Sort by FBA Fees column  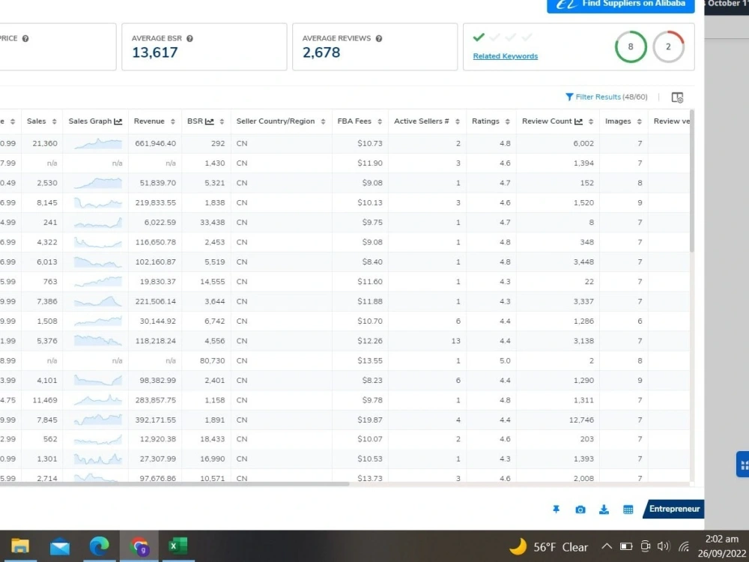click(x=380, y=122)
